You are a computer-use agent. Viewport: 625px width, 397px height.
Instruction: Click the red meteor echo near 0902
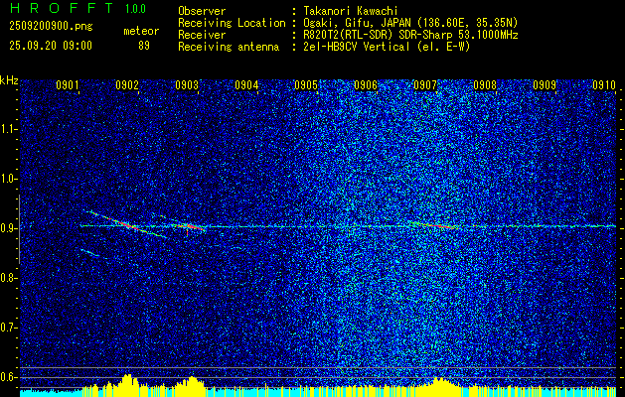(128, 225)
